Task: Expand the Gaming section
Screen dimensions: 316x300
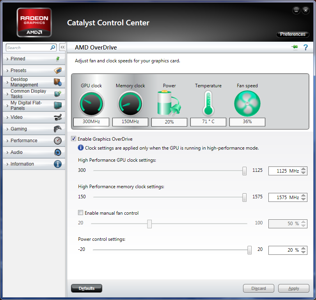Action: (7, 129)
